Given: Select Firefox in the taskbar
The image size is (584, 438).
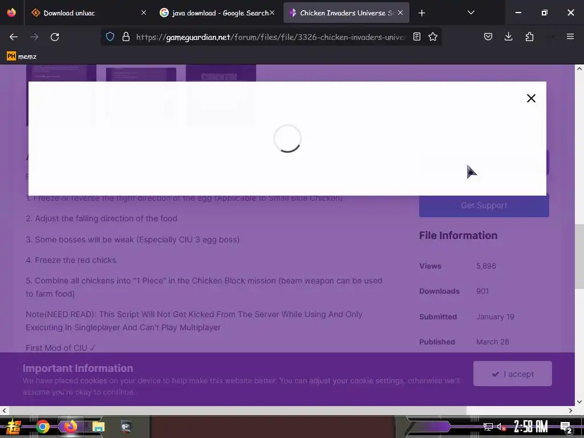Looking at the screenshot, I should pos(70,427).
